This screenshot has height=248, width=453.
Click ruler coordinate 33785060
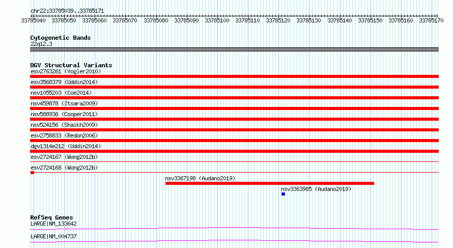(x=95, y=20)
